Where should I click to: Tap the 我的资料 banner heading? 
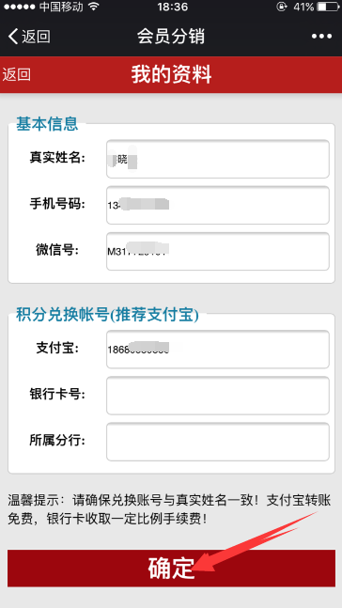click(x=171, y=74)
